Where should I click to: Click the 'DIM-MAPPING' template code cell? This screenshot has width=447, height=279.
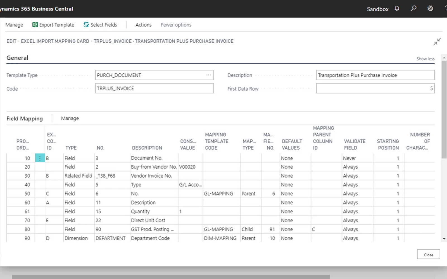point(222,238)
